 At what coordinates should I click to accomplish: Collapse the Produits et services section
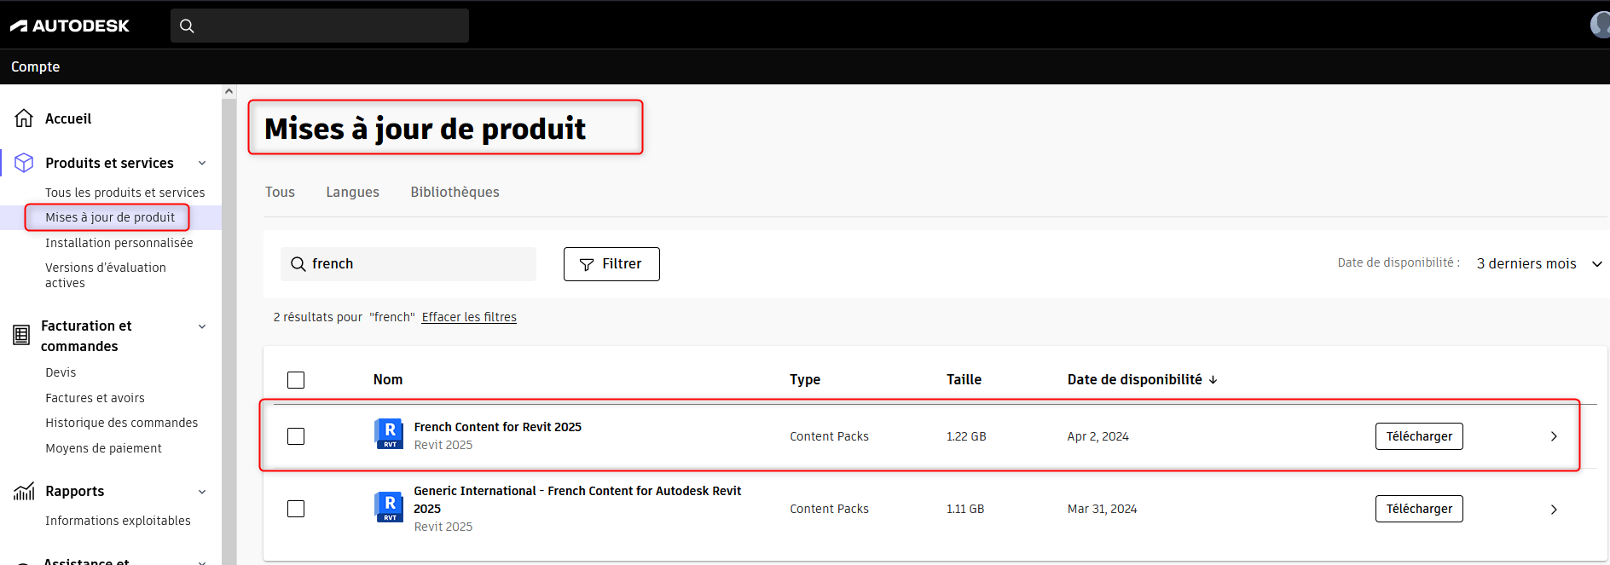tap(202, 163)
